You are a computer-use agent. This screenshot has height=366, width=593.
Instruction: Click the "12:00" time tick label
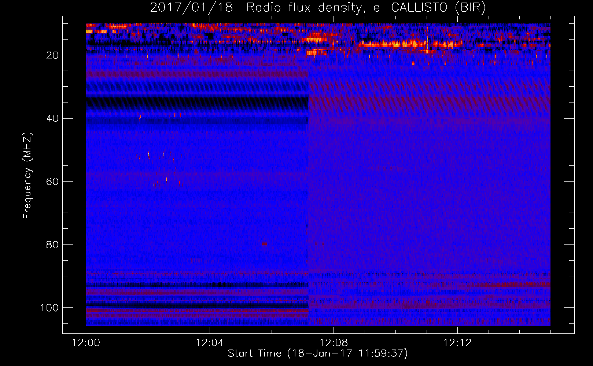[86, 343]
